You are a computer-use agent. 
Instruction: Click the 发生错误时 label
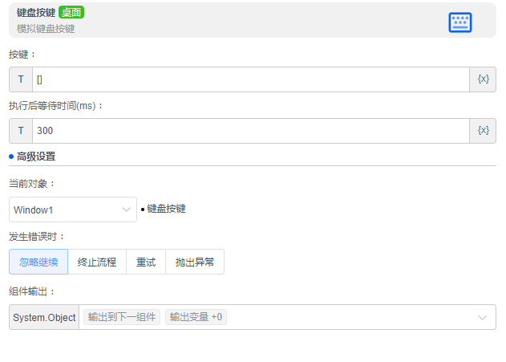36,237
